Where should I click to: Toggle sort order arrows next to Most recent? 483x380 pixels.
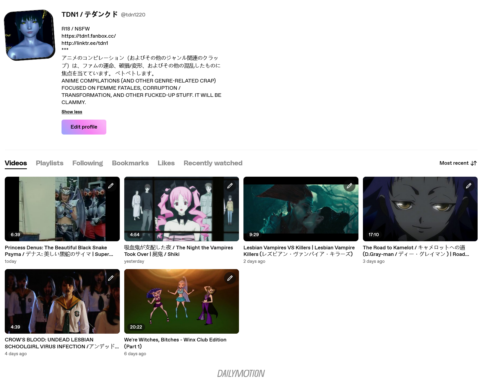pyautogui.click(x=474, y=163)
